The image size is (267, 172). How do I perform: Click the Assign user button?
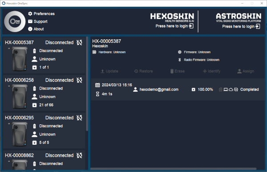(246, 71)
